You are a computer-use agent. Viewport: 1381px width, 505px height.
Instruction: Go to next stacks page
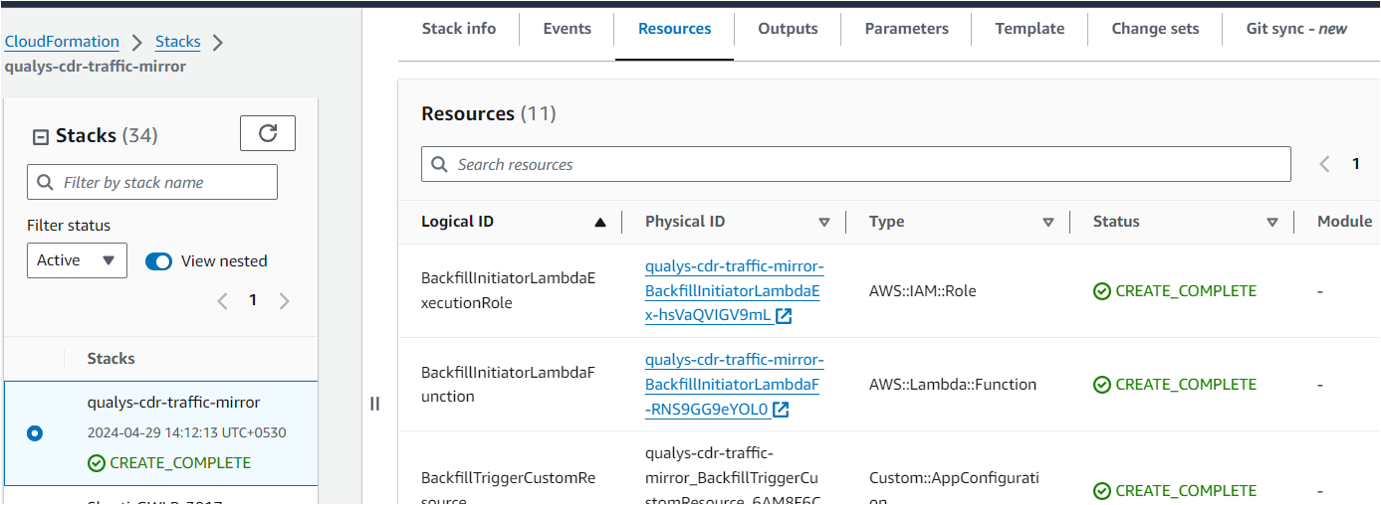(x=285, y=300)
